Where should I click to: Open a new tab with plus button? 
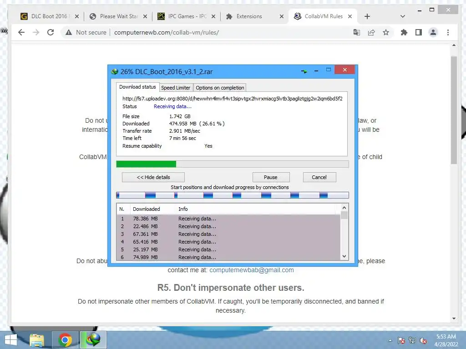(x=367, y=16)
